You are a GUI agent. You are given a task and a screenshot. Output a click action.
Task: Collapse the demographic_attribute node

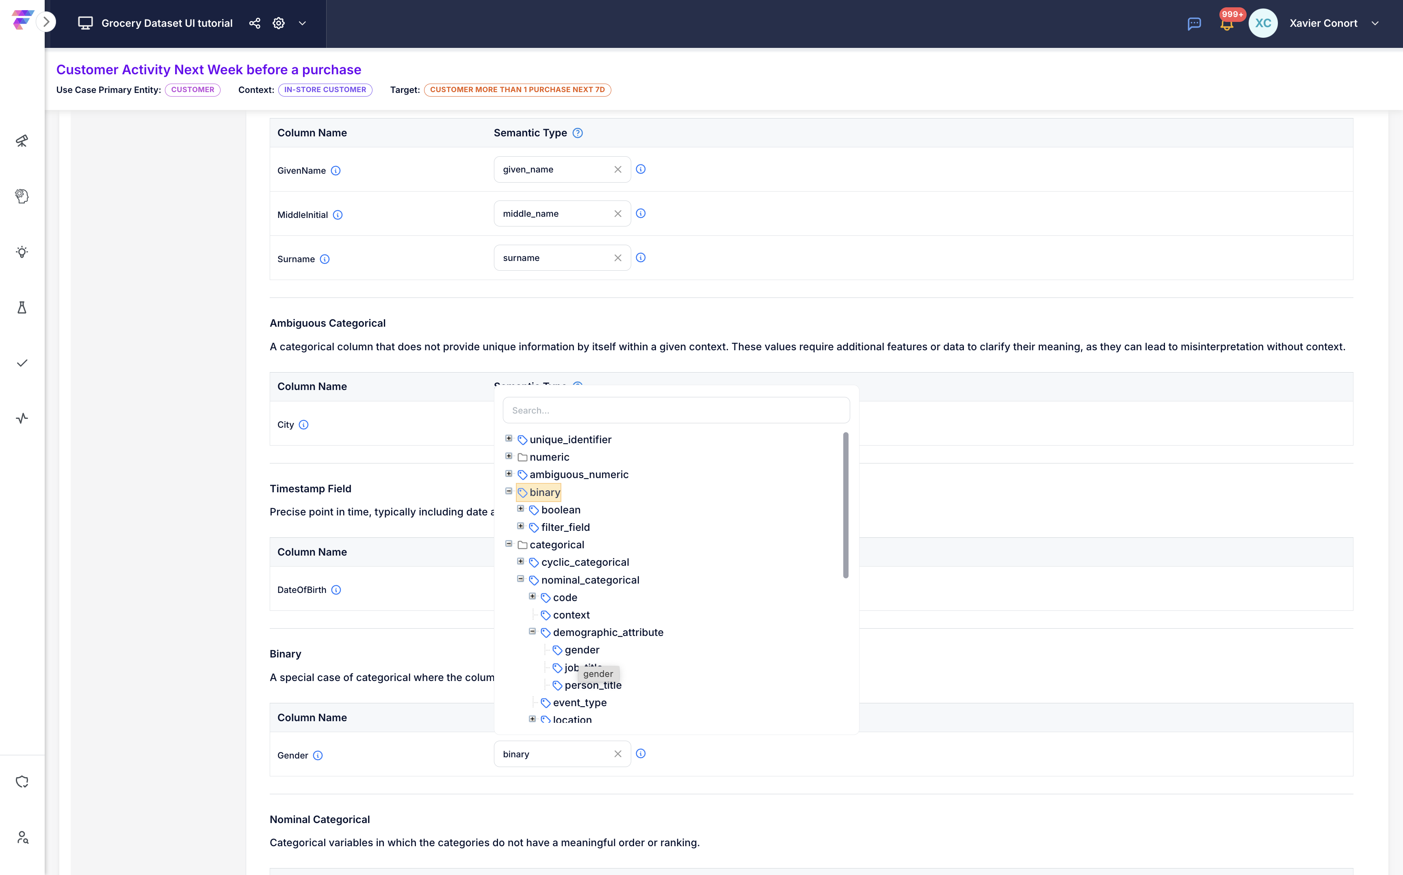tap(532, 631)
